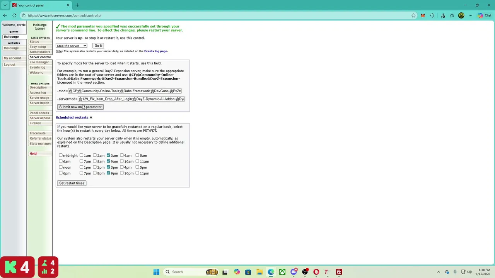Open the Copilot Chat button

485,15
